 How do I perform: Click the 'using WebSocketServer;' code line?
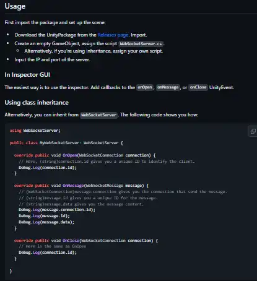coord(35,131)
